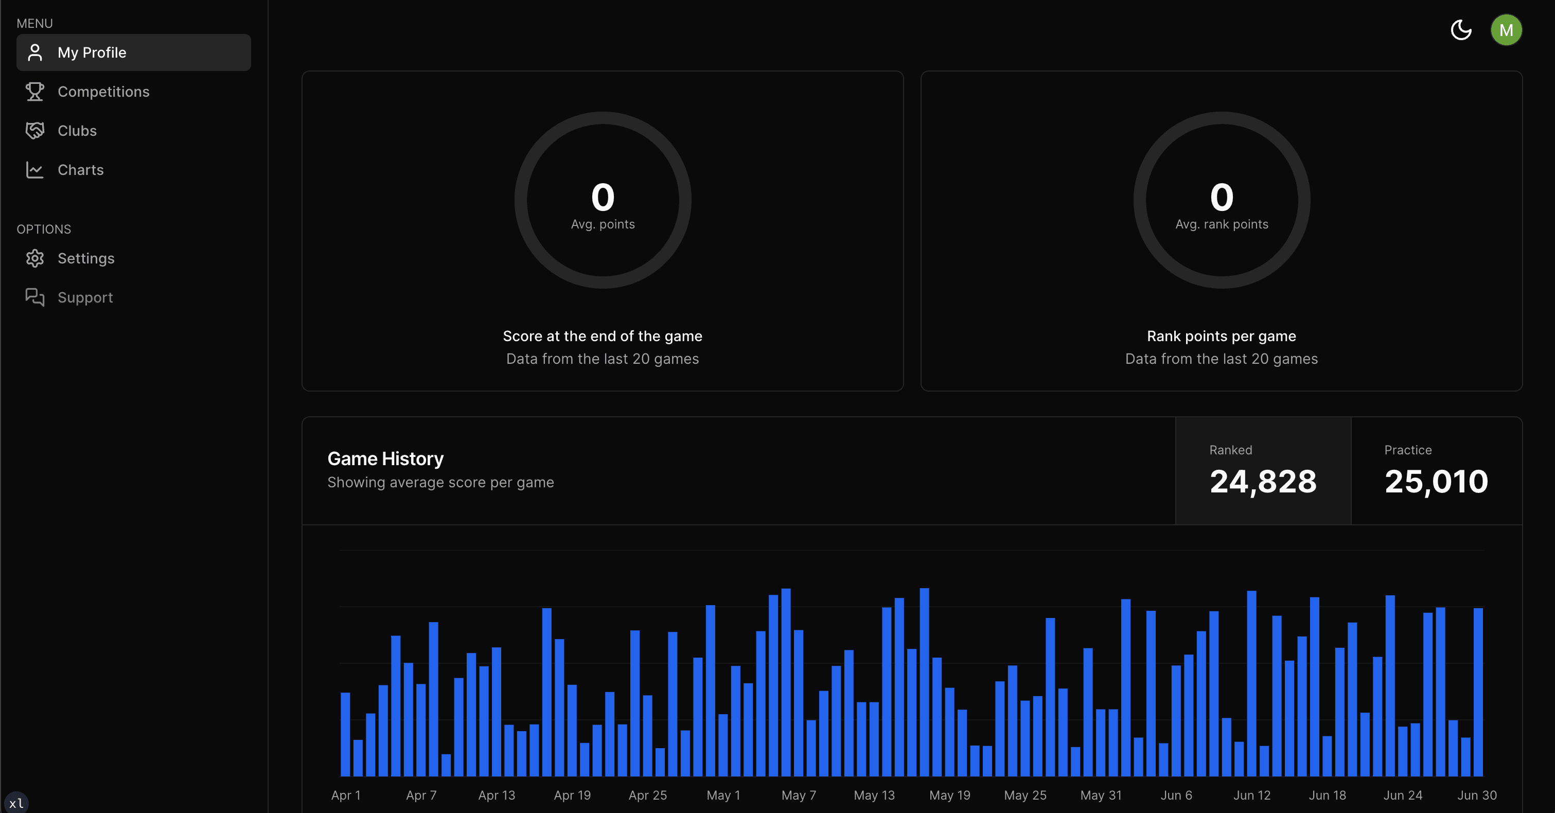1555x813 pixels.
Task: Click the Game History heading
Action: 385,458
